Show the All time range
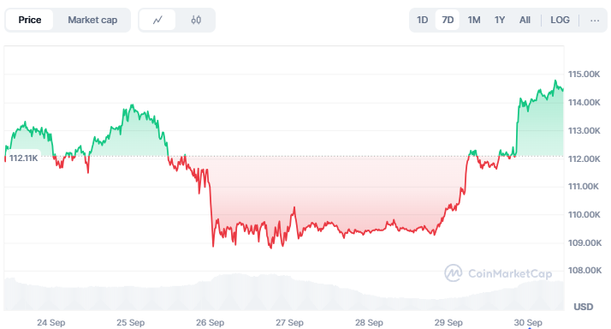Screen dimensions: 611x329 coord(525,20)
